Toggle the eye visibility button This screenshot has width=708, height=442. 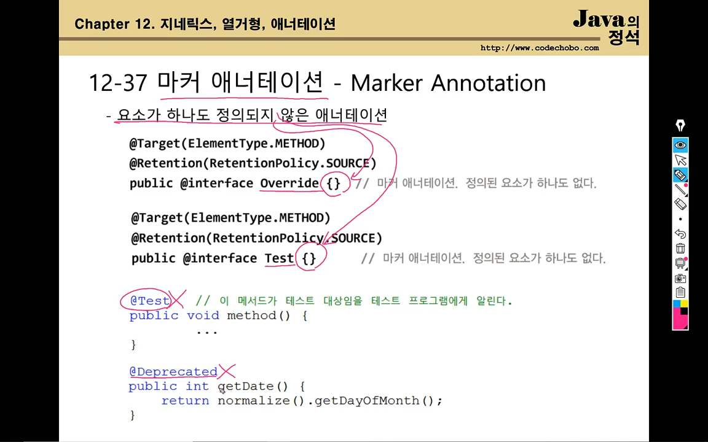coord(680,145)
